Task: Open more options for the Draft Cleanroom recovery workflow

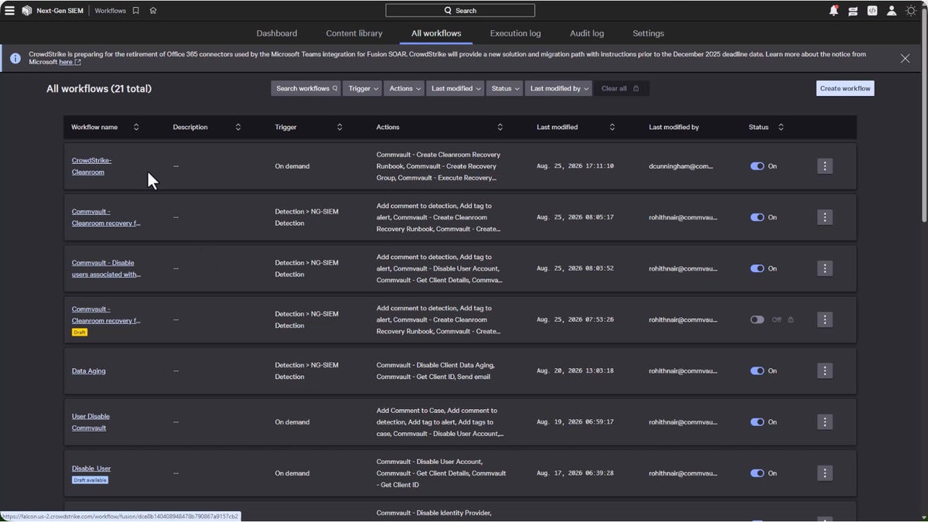Action: 825,319
